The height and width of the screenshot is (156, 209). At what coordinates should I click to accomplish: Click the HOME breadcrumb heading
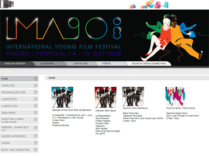[x=52, y=78]
